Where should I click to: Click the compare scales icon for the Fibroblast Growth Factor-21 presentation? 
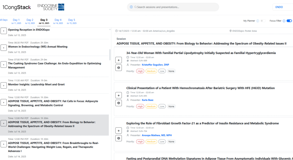pyautogui.click(x=118, y=138)
